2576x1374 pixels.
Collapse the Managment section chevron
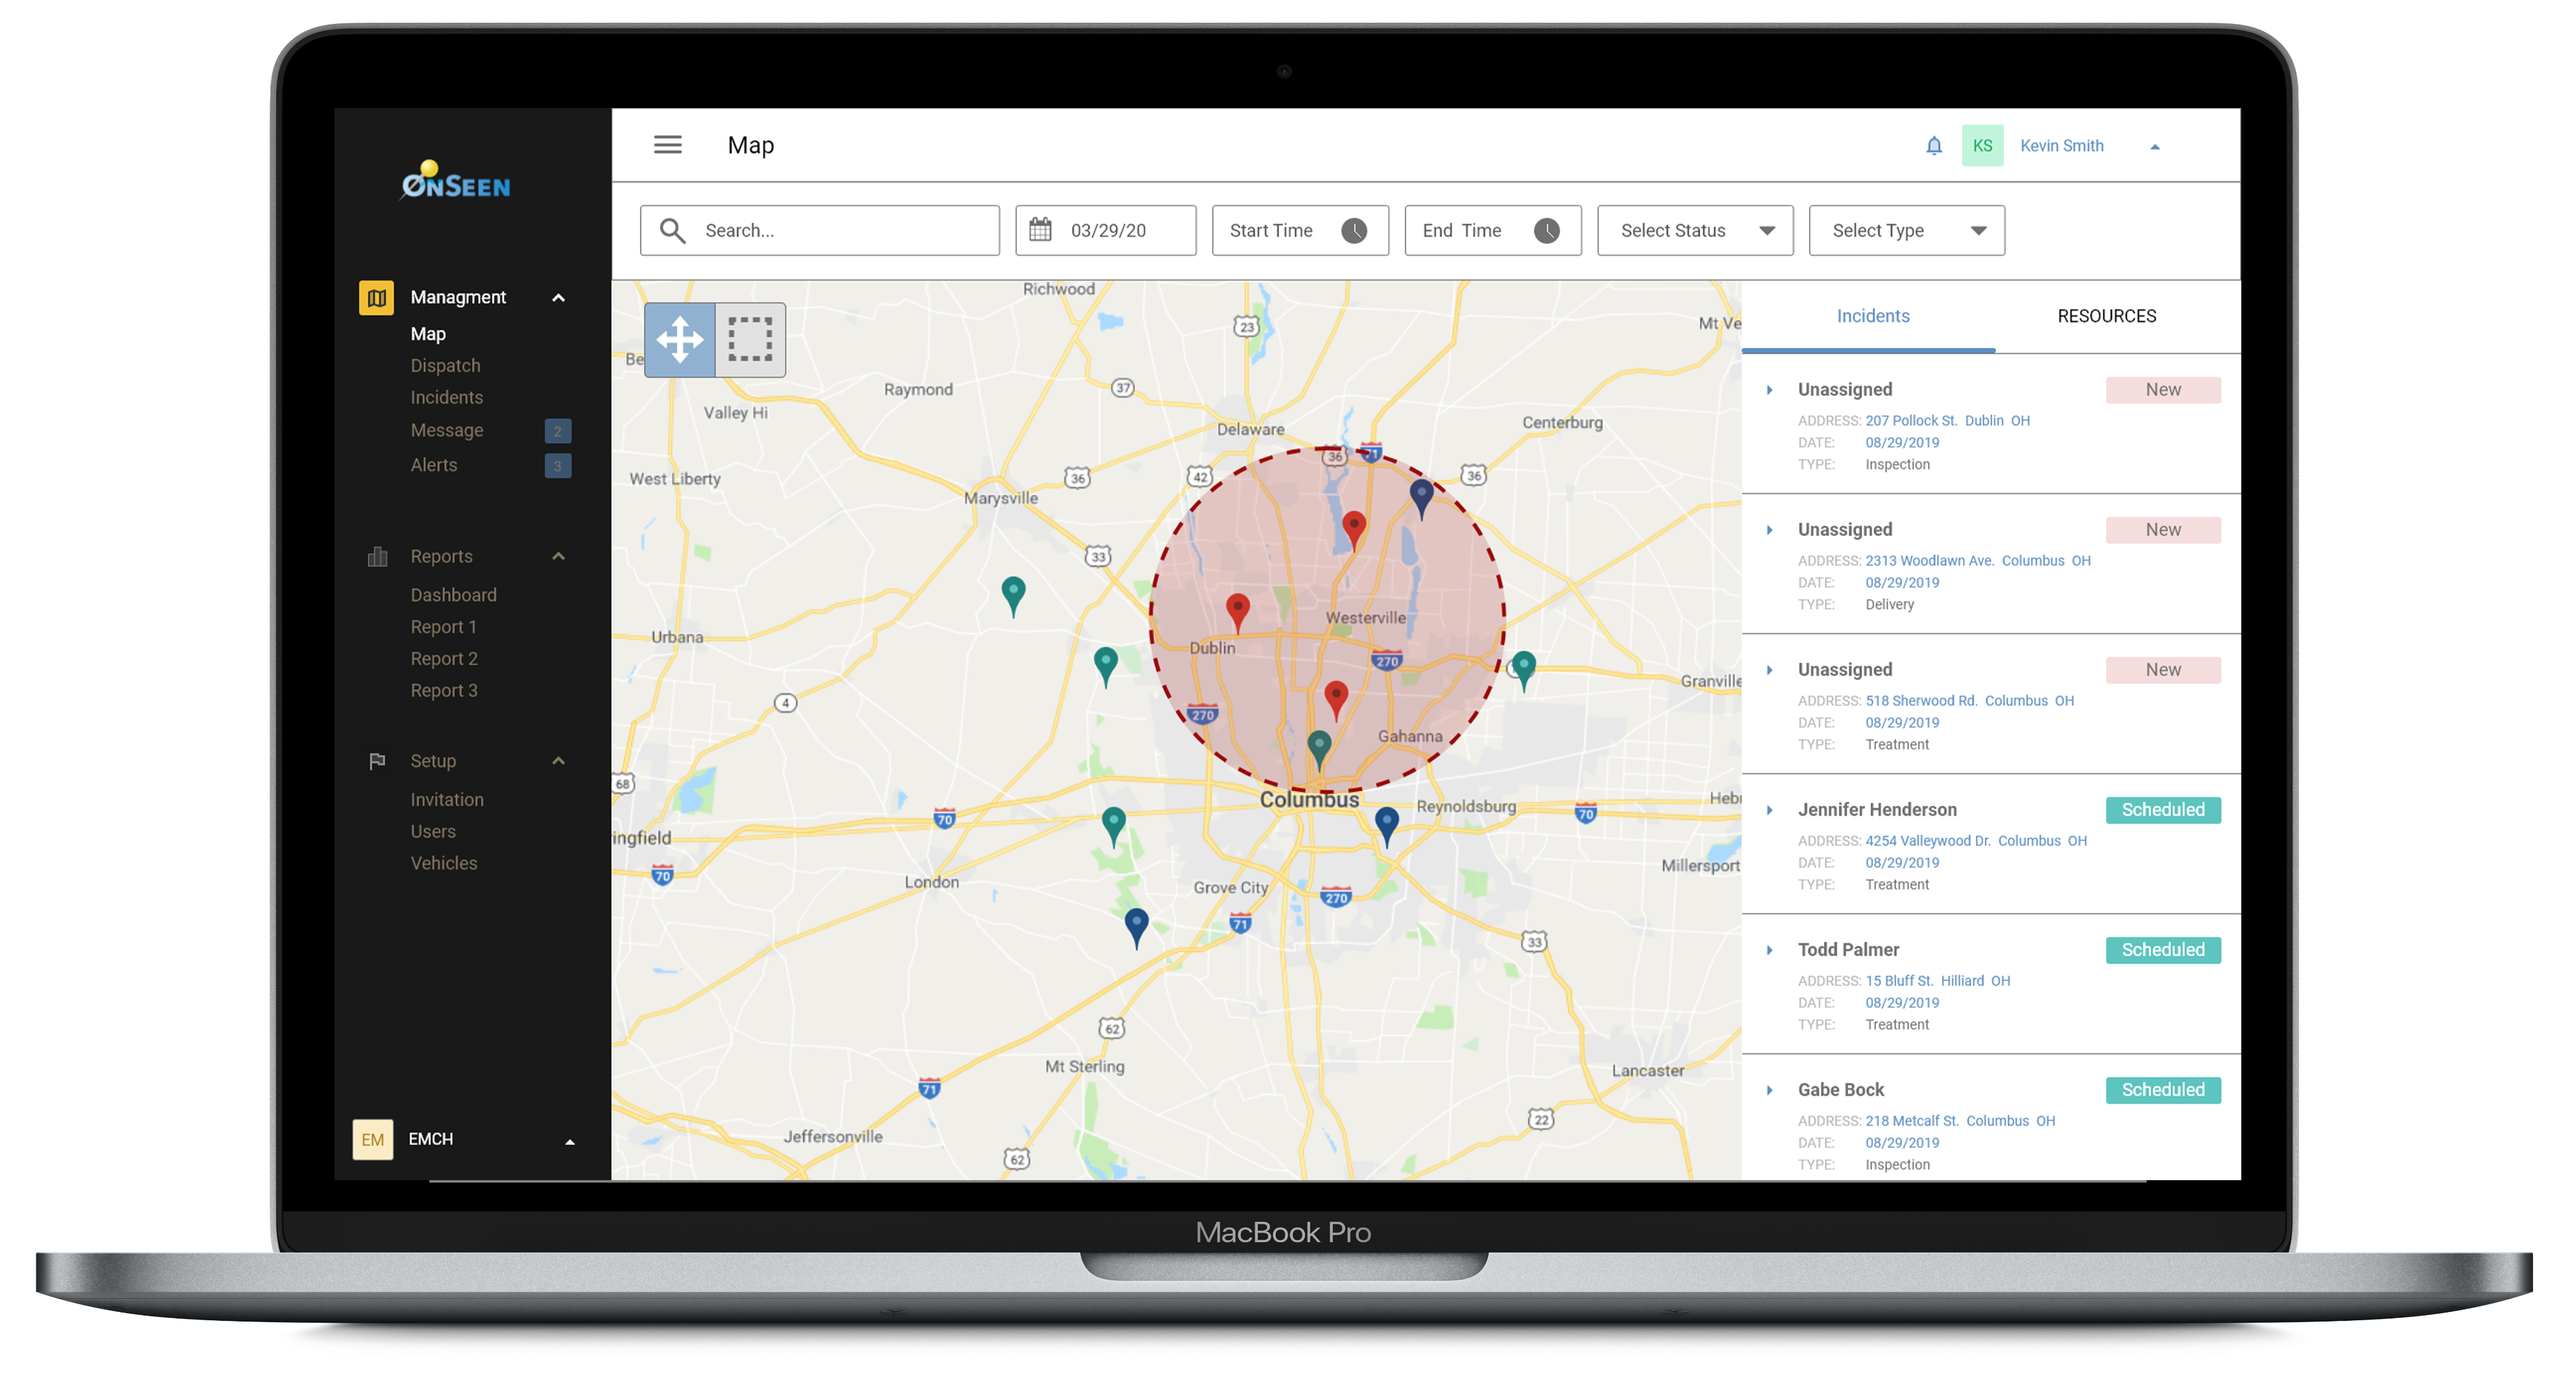pyautogui.click(x=559, y=298)
